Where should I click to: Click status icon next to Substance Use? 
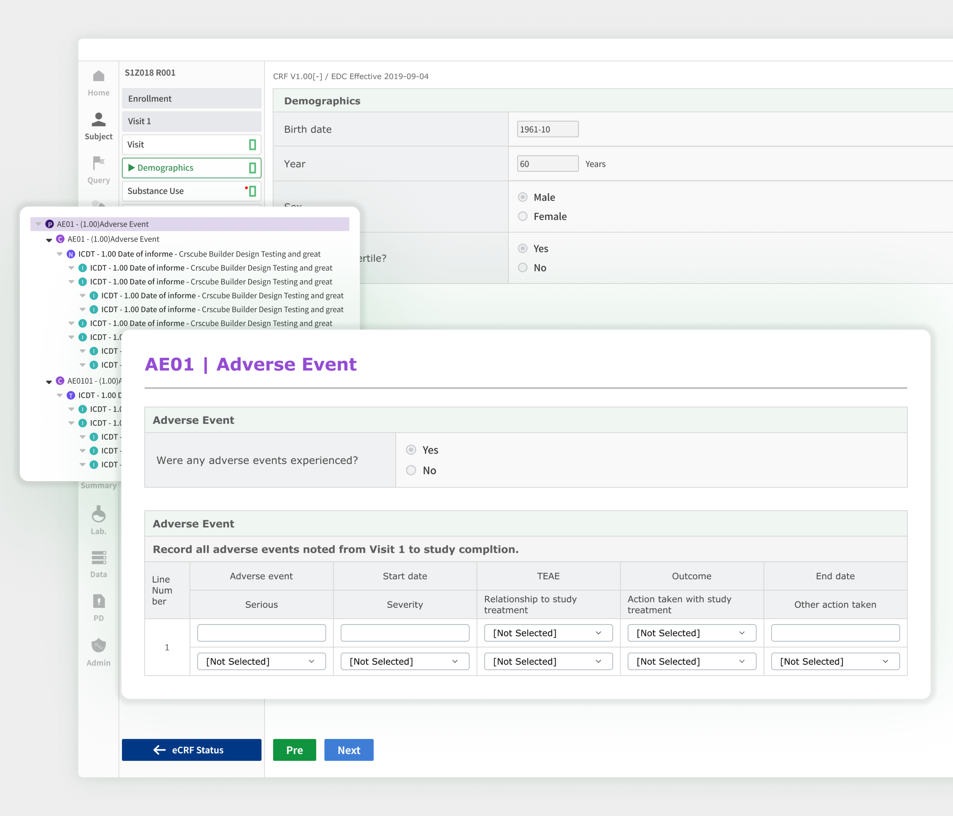(x=252, y=191)
